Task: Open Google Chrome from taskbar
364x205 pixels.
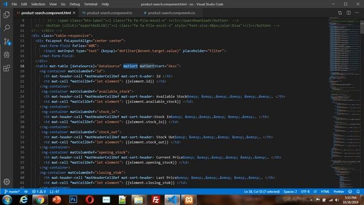Action: 40,200
